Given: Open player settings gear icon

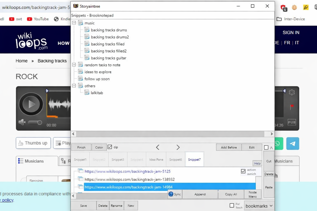Looking at the screenshot, I should [292, 92].
